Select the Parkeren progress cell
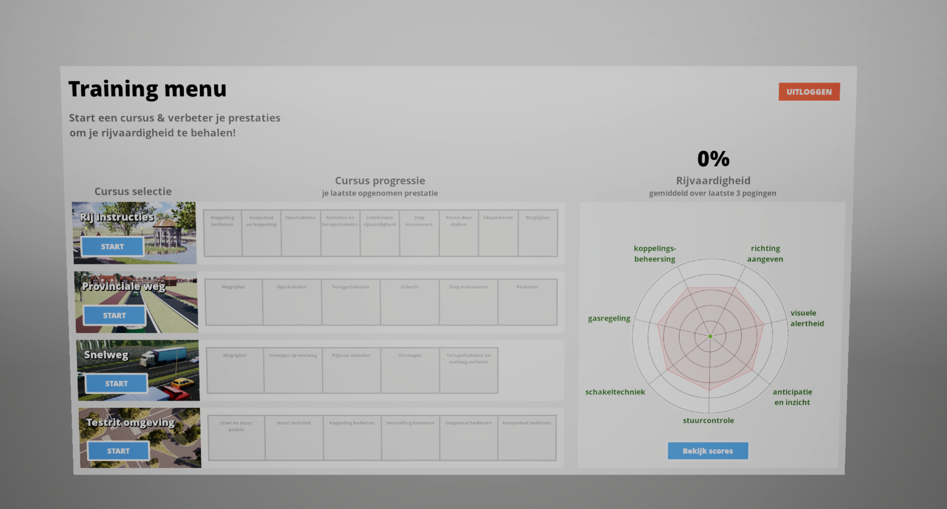947x509 pixels. tap(527, 302)
